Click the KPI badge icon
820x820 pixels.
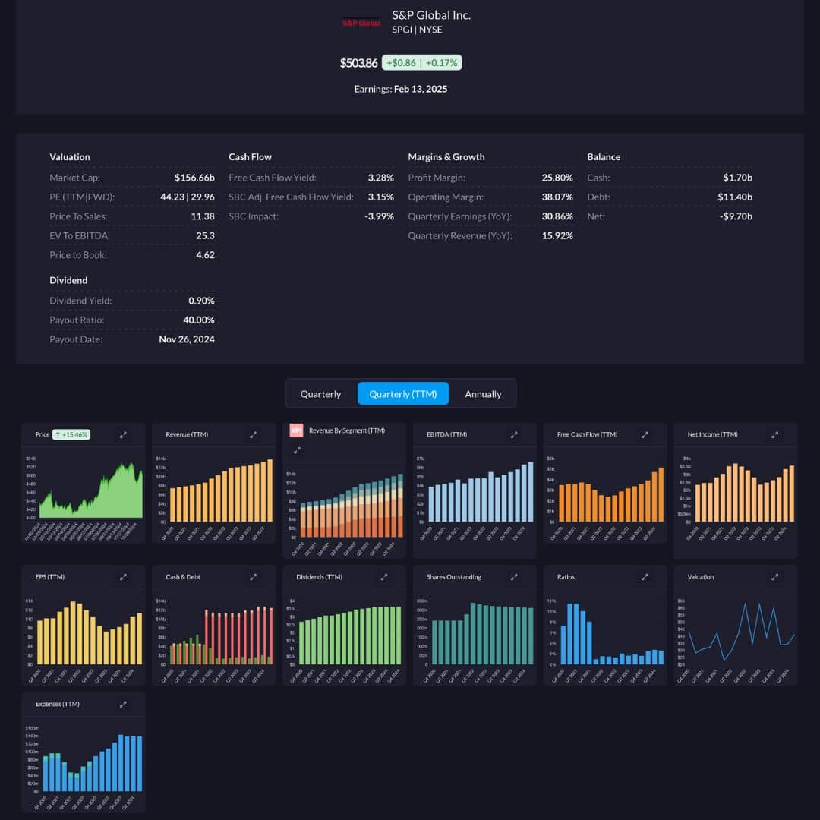click(x=297, y=430)
